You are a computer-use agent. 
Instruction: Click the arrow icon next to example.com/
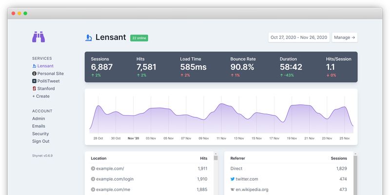click(x=93, y=169)
